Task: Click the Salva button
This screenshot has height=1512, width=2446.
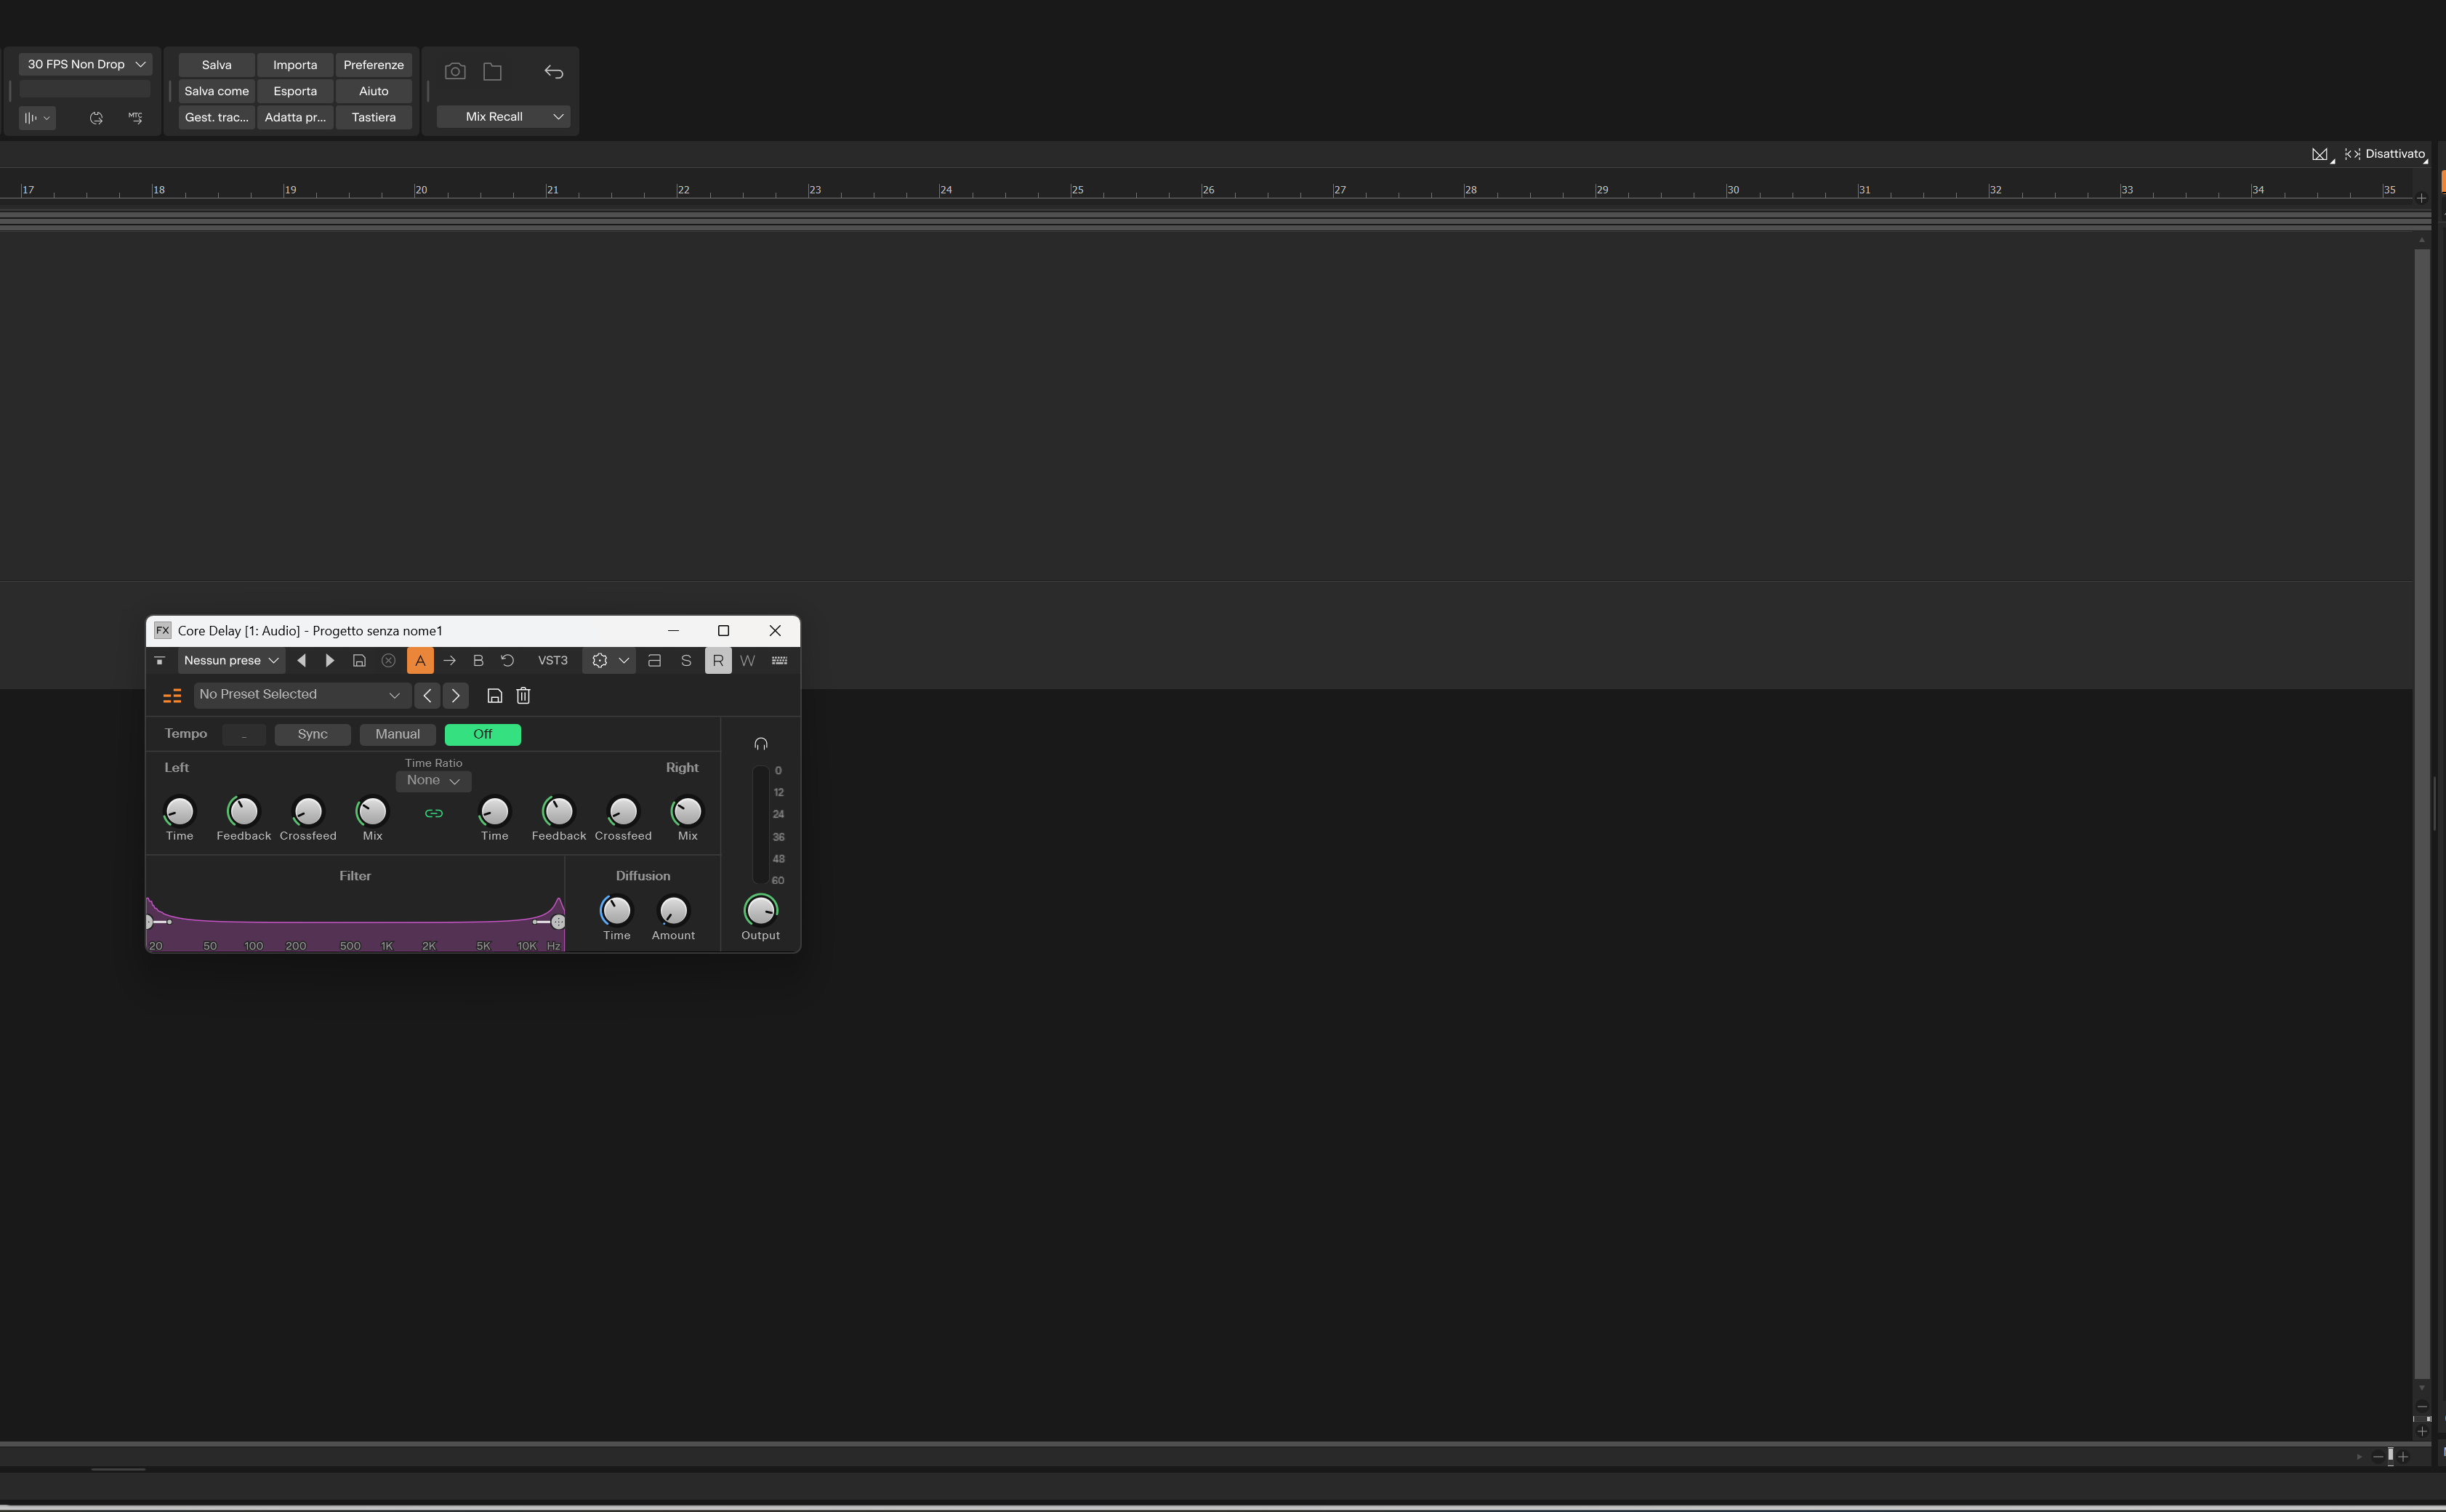Action: pyautogui.click(x=216, y=65)
